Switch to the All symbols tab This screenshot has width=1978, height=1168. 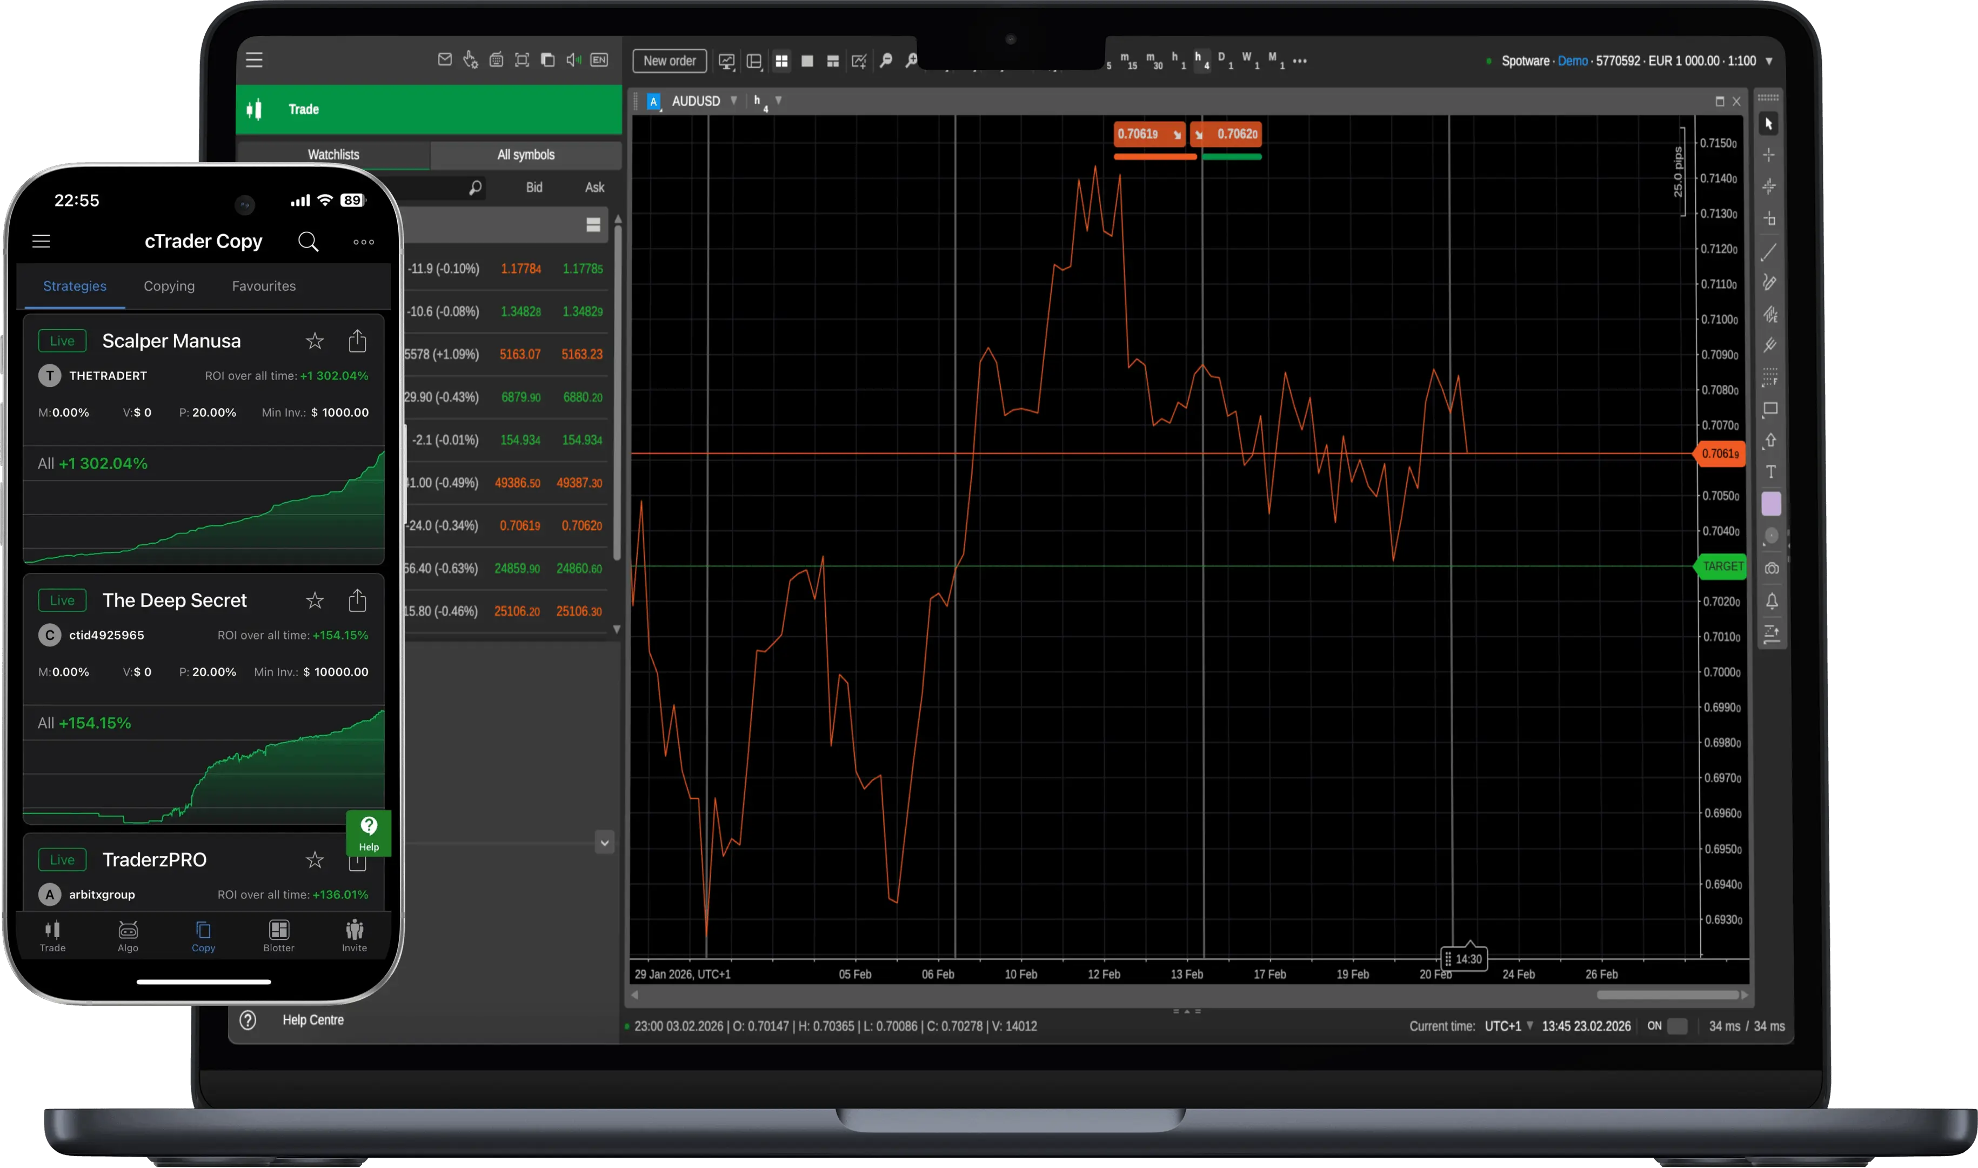[526, 155]
